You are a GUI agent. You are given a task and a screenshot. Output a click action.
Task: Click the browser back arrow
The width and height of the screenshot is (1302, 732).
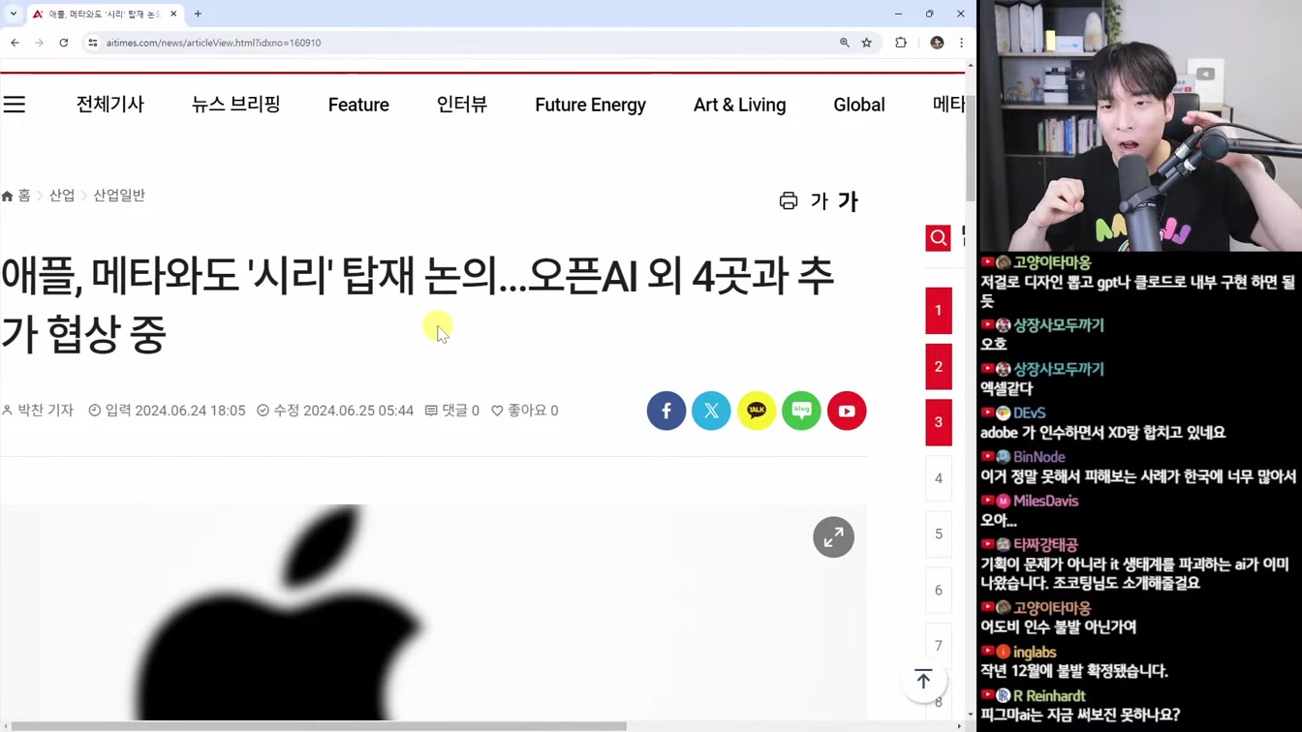[x=15, y=43]
